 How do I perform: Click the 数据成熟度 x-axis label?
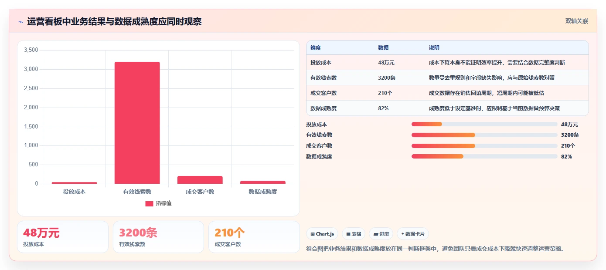coord(263,192)
